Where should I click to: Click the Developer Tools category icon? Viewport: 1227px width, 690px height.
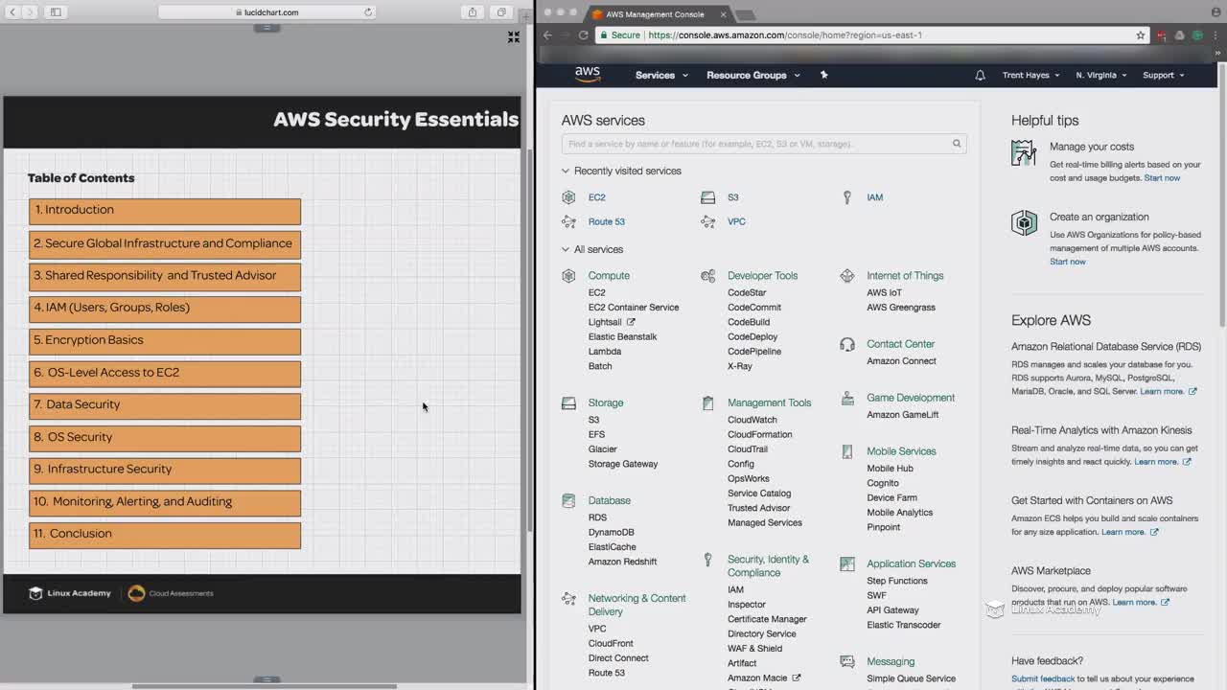(x=707, y=276)
